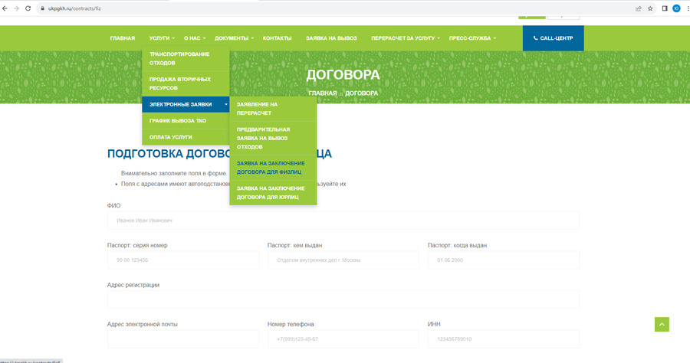Click ГЛАВНАЯ breadcrumb link
Screen dimensions: 690x363
(323, 93)
